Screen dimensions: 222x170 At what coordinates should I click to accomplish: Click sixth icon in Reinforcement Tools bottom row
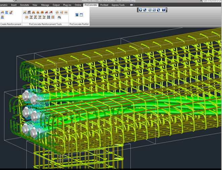point(48,17)
